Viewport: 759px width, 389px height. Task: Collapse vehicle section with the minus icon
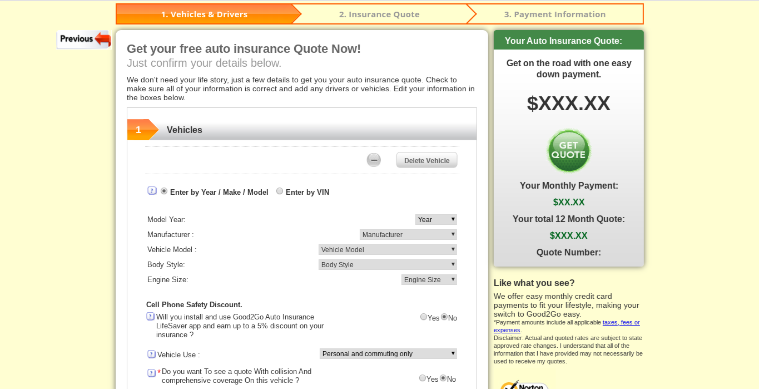coord(374,160)
